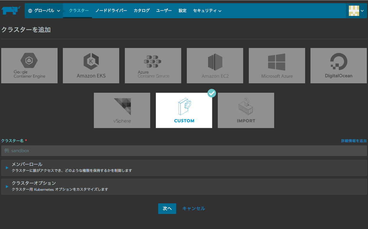The width and height of the screenshot is (368, 229).
Task: Select the Azure Container Service card
Action: point(153,66)
